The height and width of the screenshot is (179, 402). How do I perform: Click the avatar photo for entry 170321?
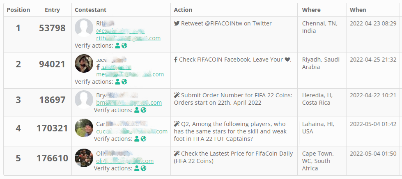[84, 128]
